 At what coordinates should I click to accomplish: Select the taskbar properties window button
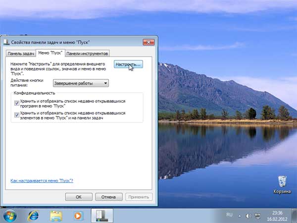tap(102, 216)
